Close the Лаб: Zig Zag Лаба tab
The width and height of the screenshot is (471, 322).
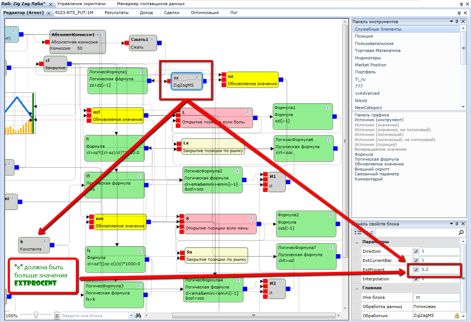coord(50,4)
